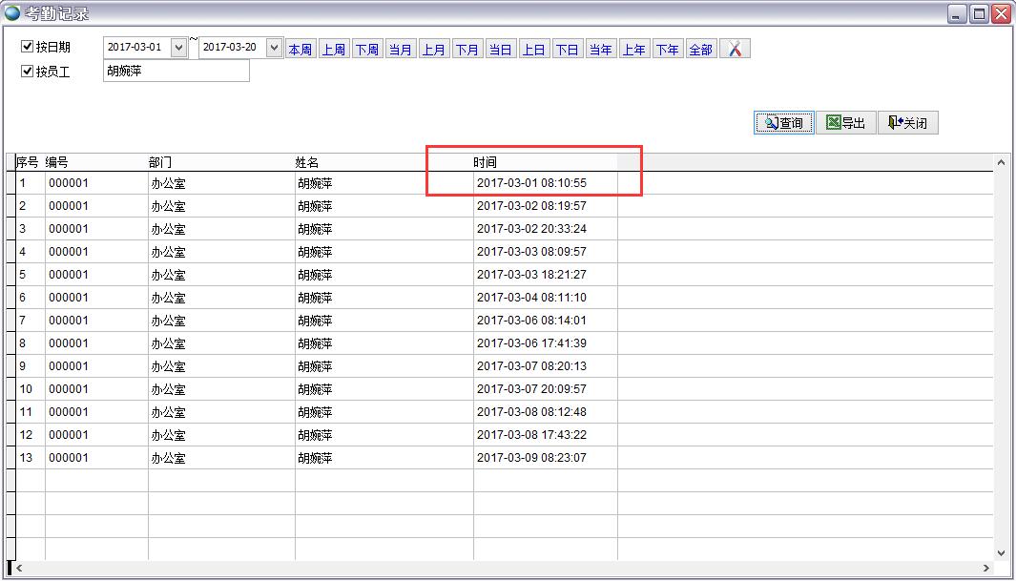Maximize the 考勤记录 window
The image size is (1016, 581).
[x=979, y=13]
